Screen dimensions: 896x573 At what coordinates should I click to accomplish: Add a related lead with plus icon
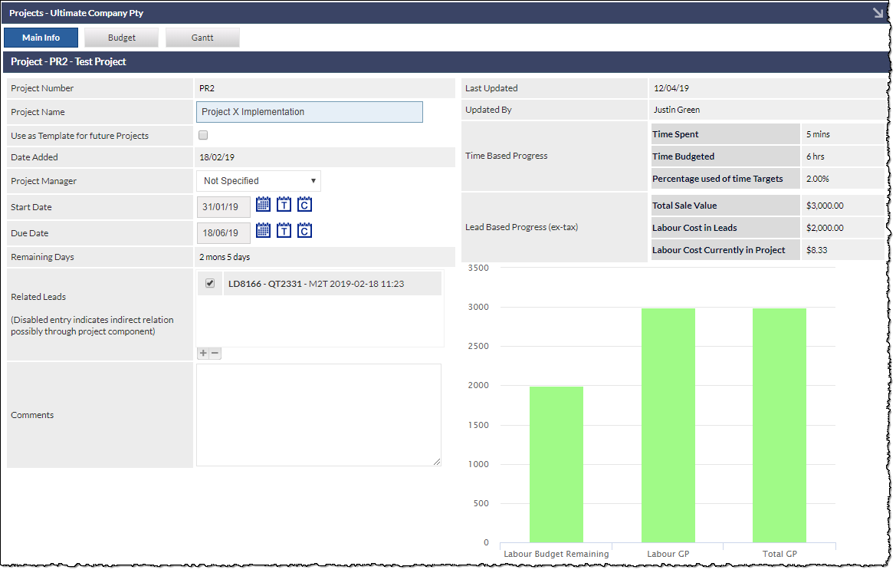click(203, 353)
